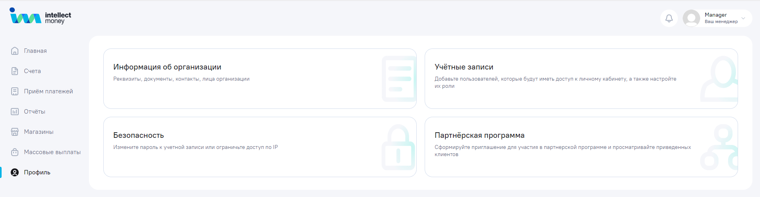Navigate to Массовые выплаты section
Viewport: 760px width, 197px height.
point(52,152)
